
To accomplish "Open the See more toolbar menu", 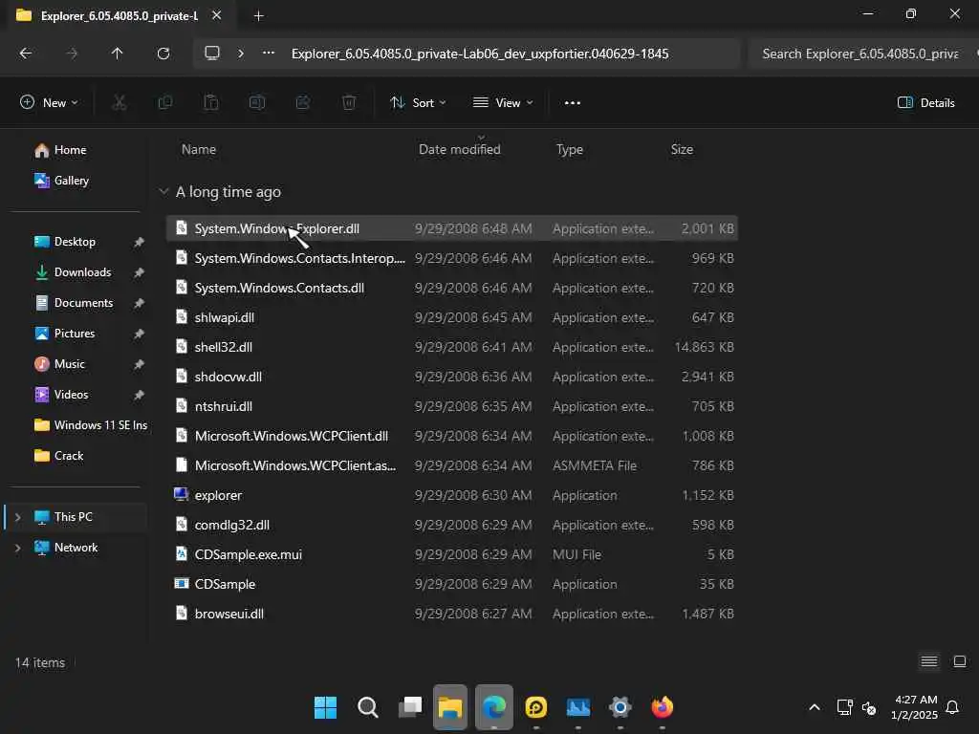I will click(x=573, y=103).
